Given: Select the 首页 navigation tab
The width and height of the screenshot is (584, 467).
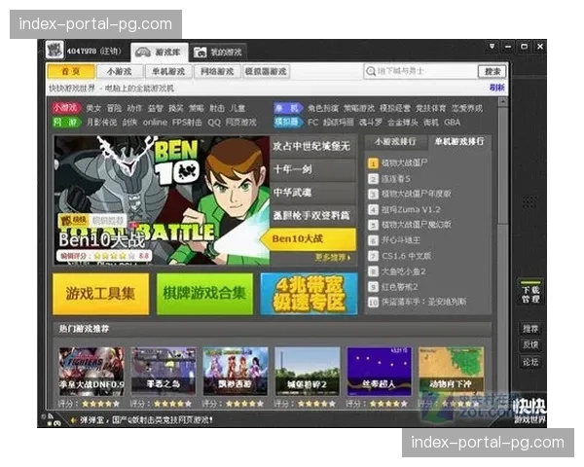Looking at the screenshot, I should tap(71, 71).
